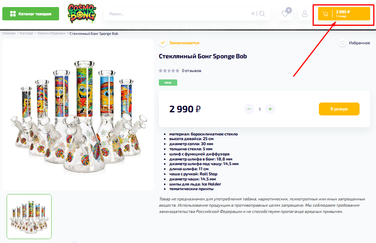
Task: Open the 0 отзывов reviews link
Action: point(191,71)
